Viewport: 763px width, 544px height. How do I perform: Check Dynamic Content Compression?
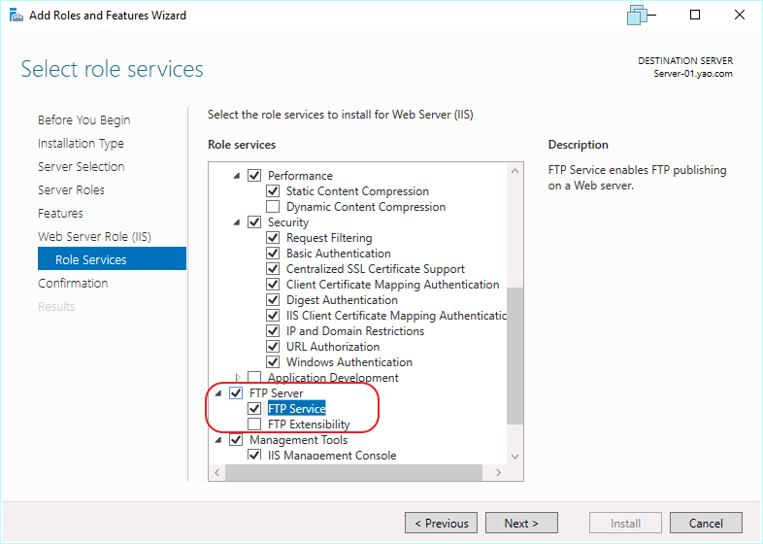[x=273, y=207]
